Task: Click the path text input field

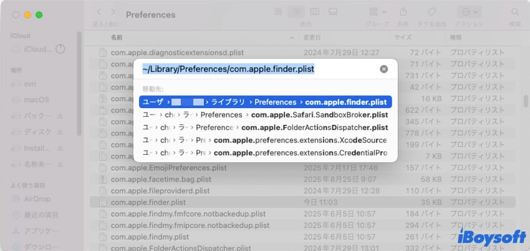Action: (x=256, y=69)
